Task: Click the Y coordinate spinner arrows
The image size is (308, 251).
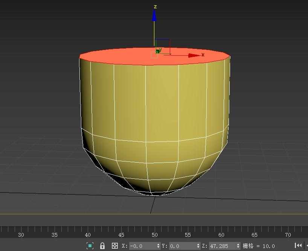Action: click(x=198, y=246)
